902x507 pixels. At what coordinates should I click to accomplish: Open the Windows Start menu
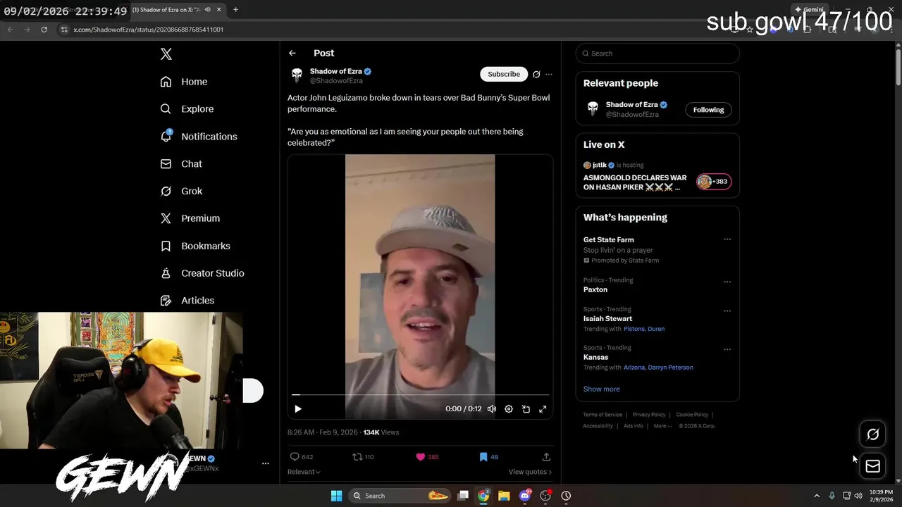pyautogui.click(x=336, y=496)
